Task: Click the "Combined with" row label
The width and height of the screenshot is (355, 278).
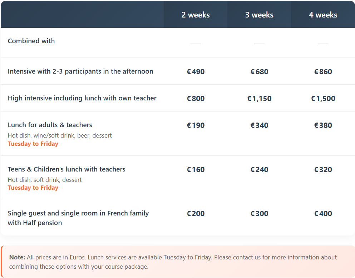Action: click(x=31, y=41)
